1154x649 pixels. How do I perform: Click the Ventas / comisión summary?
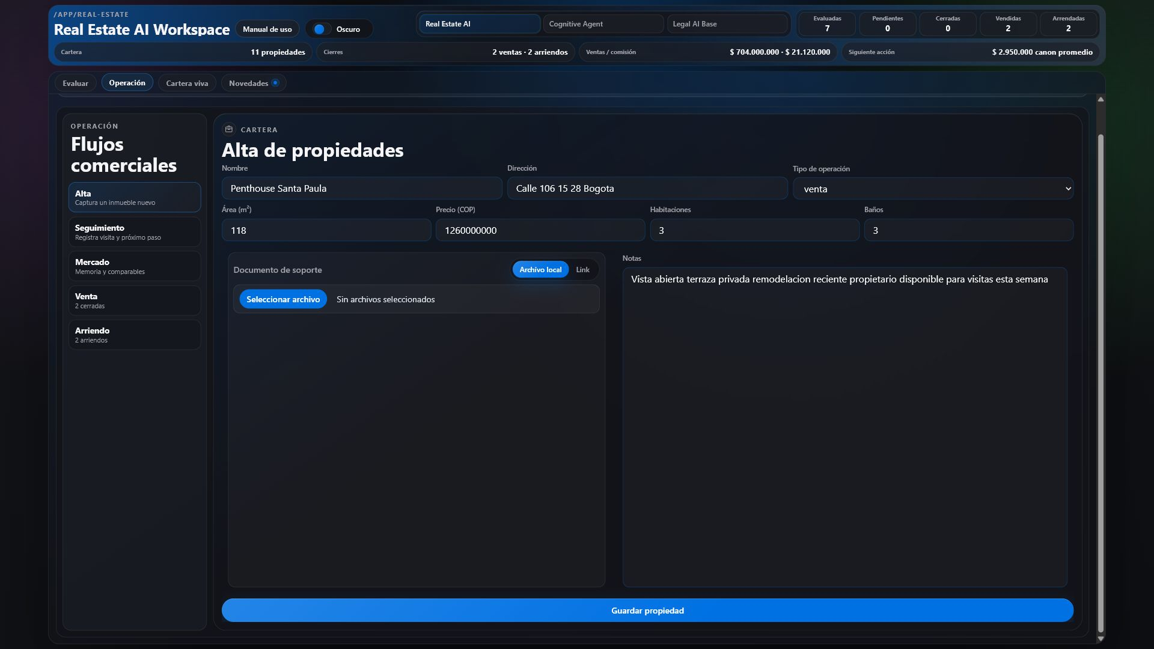tap(707, 52)
